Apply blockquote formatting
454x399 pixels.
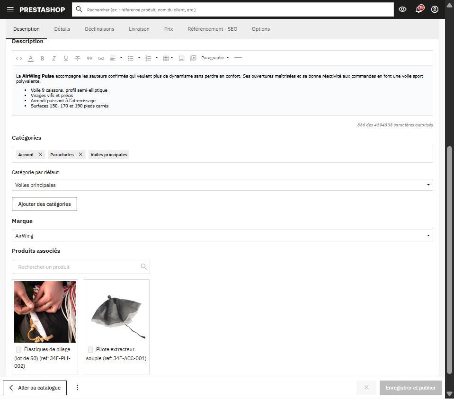pos(89,58)
